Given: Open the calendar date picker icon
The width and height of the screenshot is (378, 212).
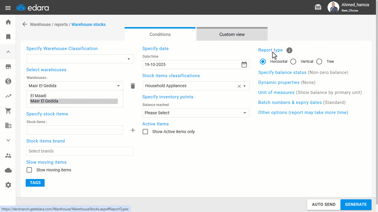Looking at the screenshot, I should coord(244,64).
